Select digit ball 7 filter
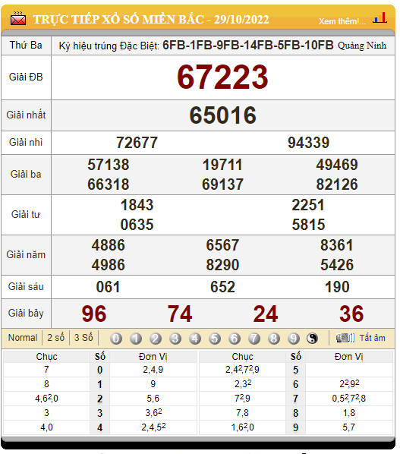 click(254, 338)
